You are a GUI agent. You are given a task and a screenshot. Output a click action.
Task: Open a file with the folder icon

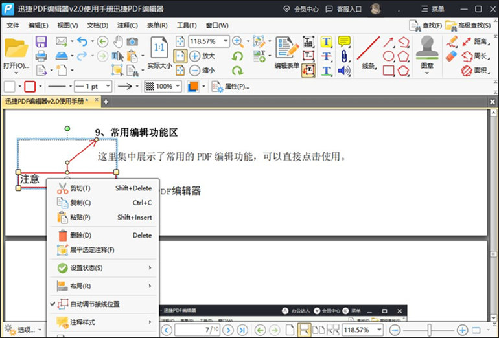tap(16, 49)
